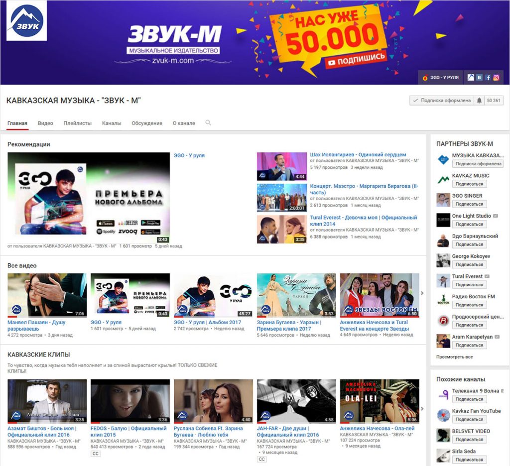This screenshot has width=510, height=466.
Task: Open the Эдо Барнаульский channel avatar
Action: pyautogui.click(x=443, y=240)
